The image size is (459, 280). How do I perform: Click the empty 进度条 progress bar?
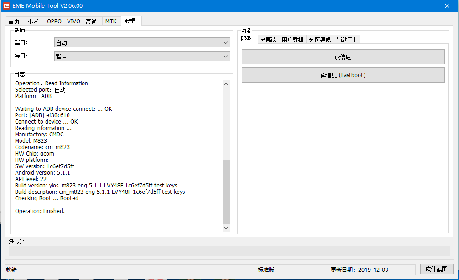coord(229,251)
